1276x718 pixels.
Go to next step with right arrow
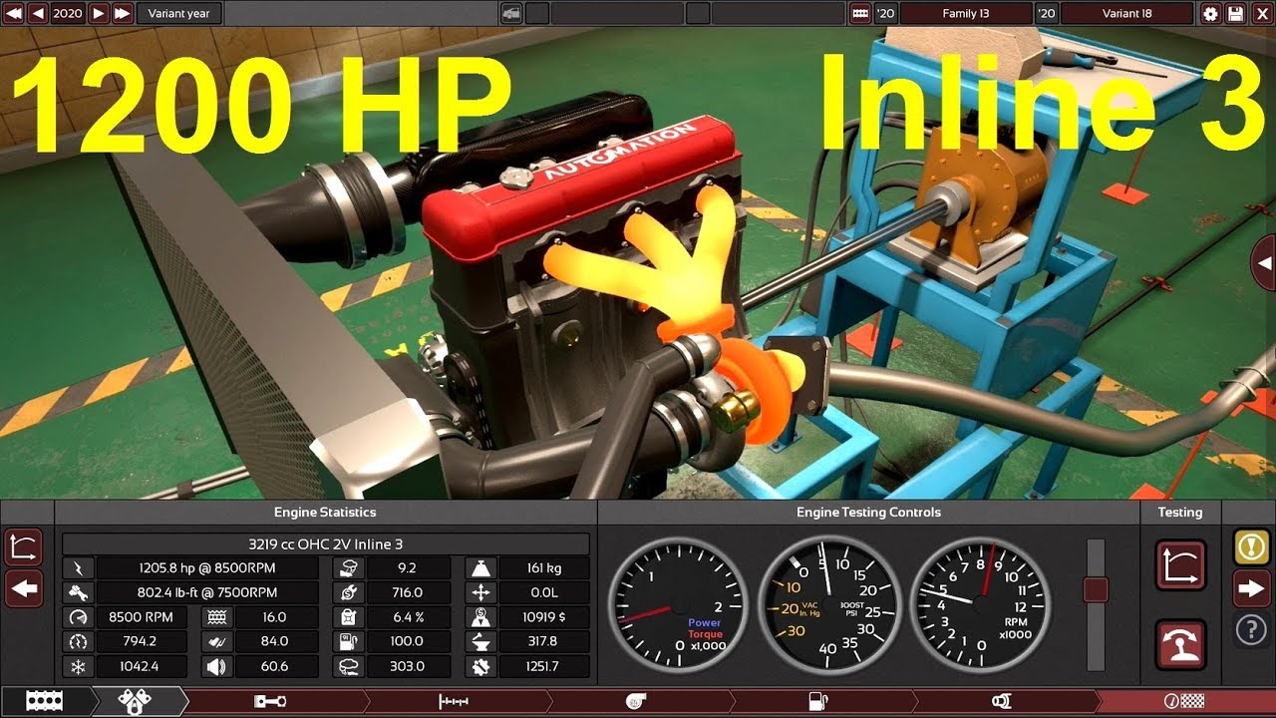[x=1251, y=588]
